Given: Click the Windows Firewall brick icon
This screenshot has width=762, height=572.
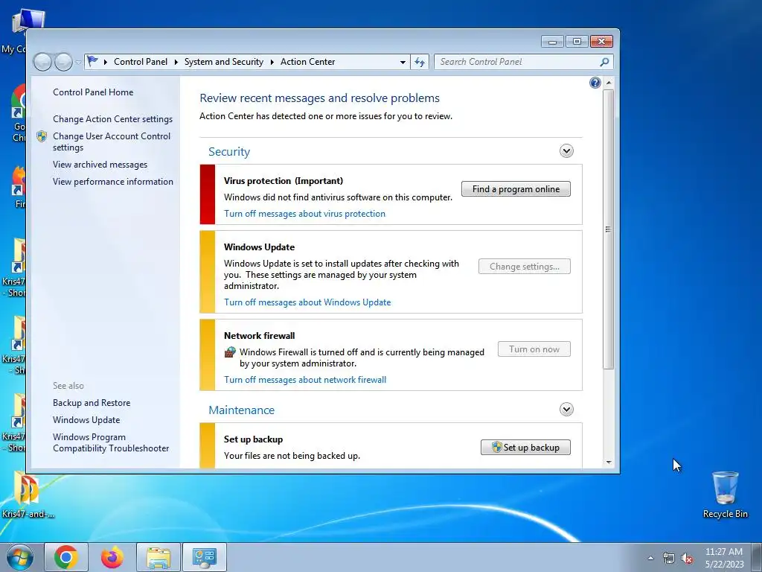Looking at the screenshot, I should (230, 352).
